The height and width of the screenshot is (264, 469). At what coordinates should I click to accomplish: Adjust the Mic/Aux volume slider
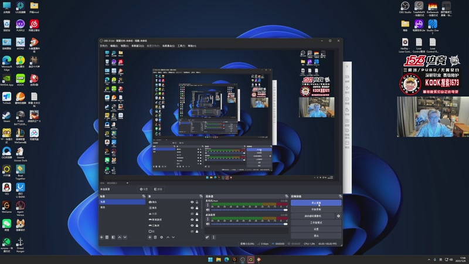(249, 210)
